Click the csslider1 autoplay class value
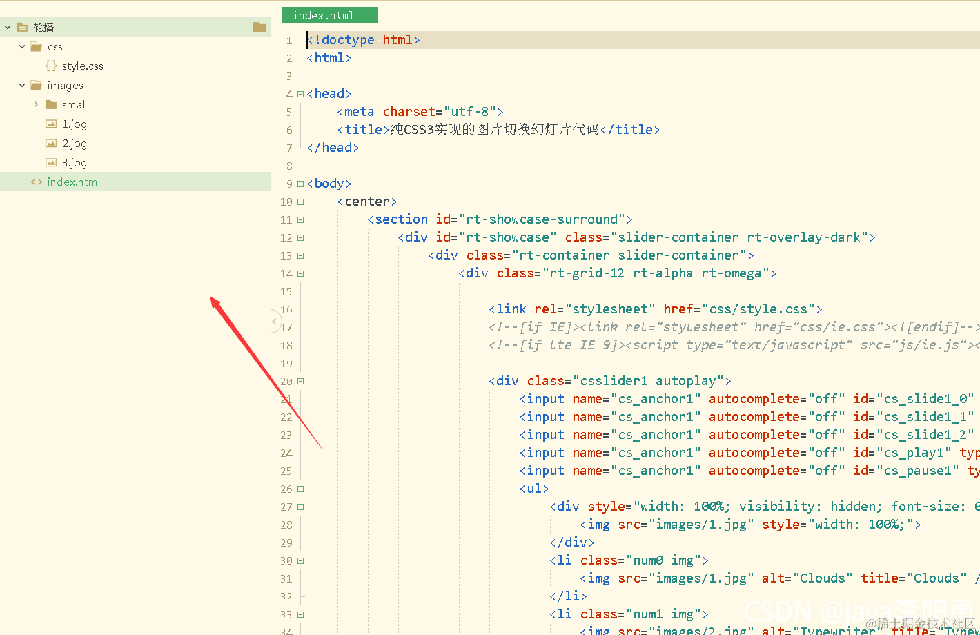The height and width of the screenshot is (635, 980). [648, 381]
